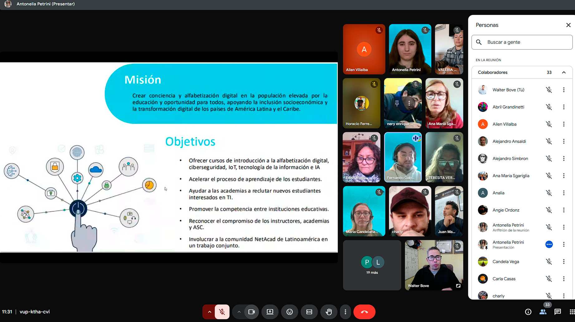The height and width of the screenshot is (322, 575).
Task: Click the '19 más' participants tile
Action: 372,265
